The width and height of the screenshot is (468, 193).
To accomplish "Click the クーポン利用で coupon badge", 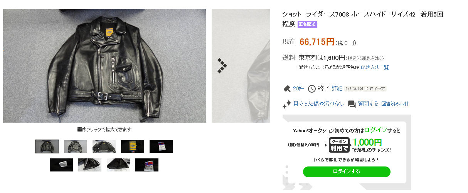I will coord(339,145).
